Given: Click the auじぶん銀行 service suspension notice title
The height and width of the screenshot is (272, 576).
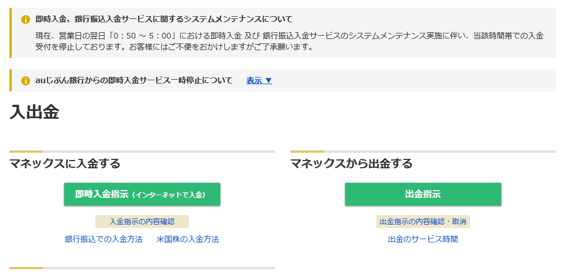Looking at the screenshot, I should click(134, 80).
